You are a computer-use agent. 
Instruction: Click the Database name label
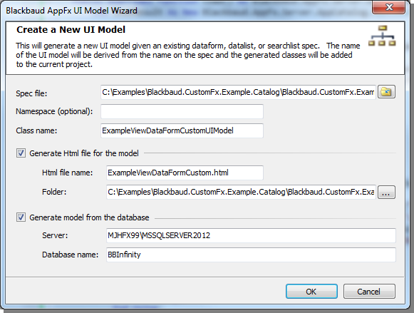pos(71,255)
